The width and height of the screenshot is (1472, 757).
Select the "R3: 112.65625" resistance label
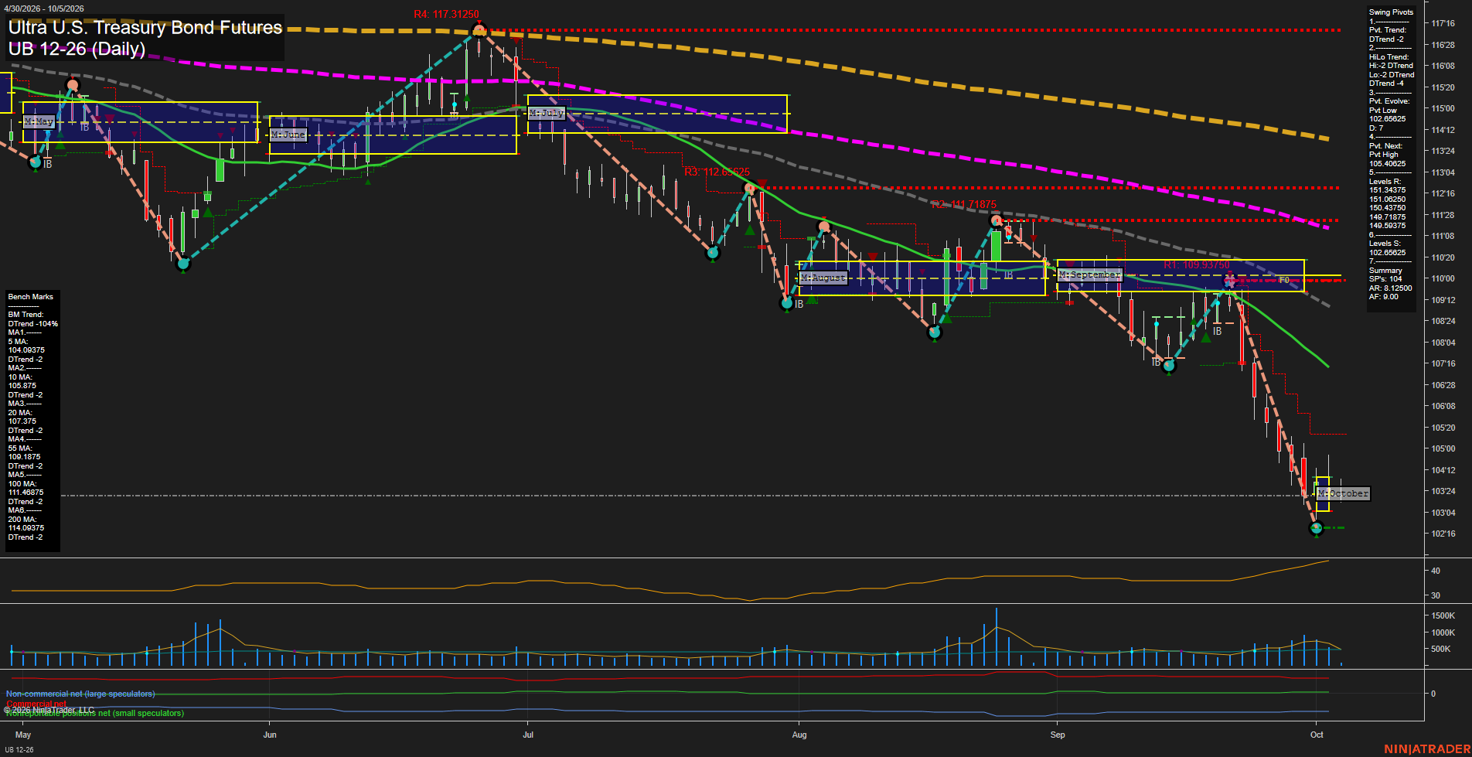coord(717,172)
